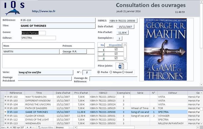Click the Référence column header
Image resolution: width=203 pixels, height=129 pixels.
click(16, 93)
